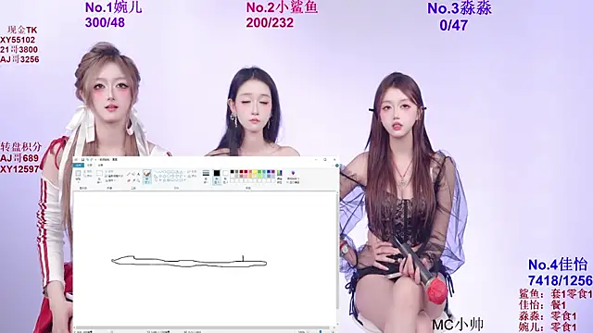Pick the yellow swatch
This screenshot has width=593, height=333.
[x=255, y=171]
